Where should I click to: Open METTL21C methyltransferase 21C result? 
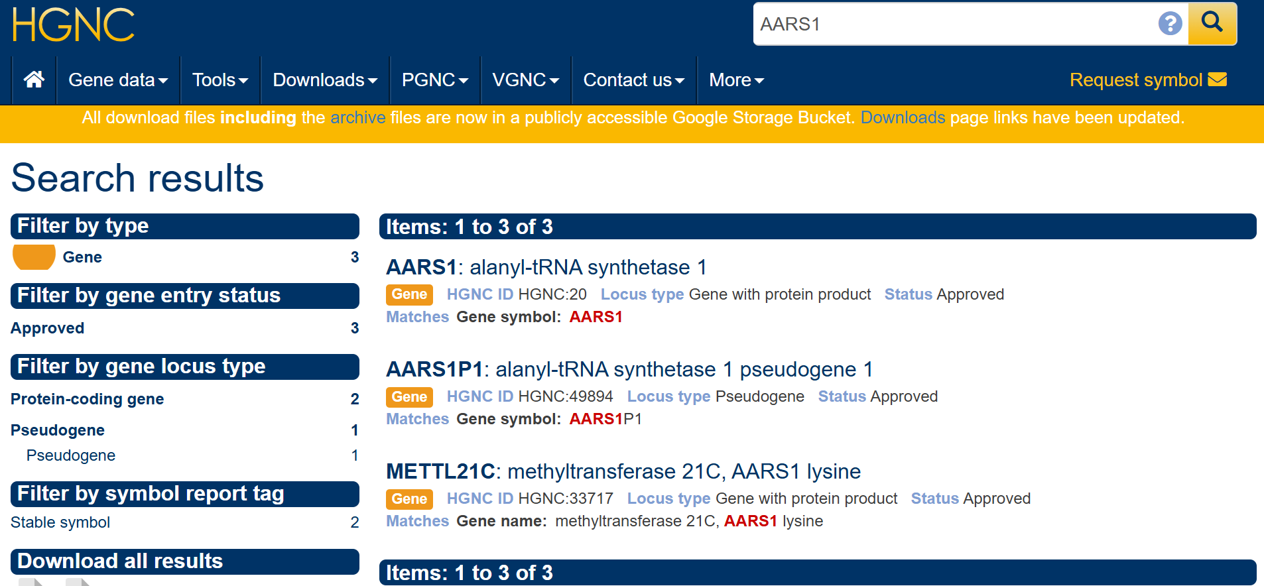click(x=623, y=471)
